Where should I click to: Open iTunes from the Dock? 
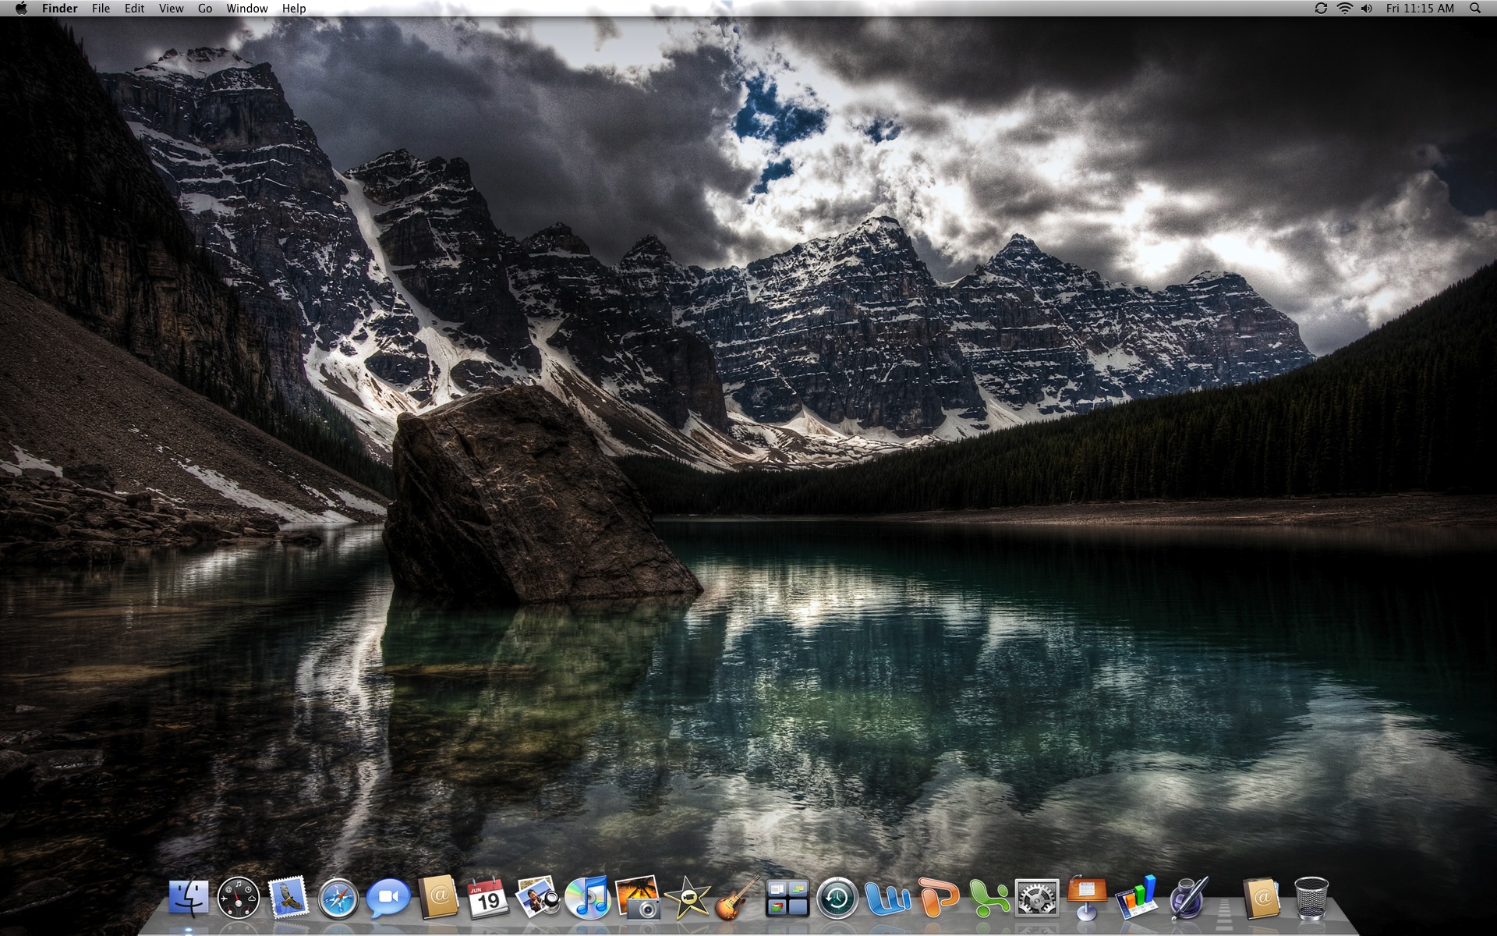(588, 898)
